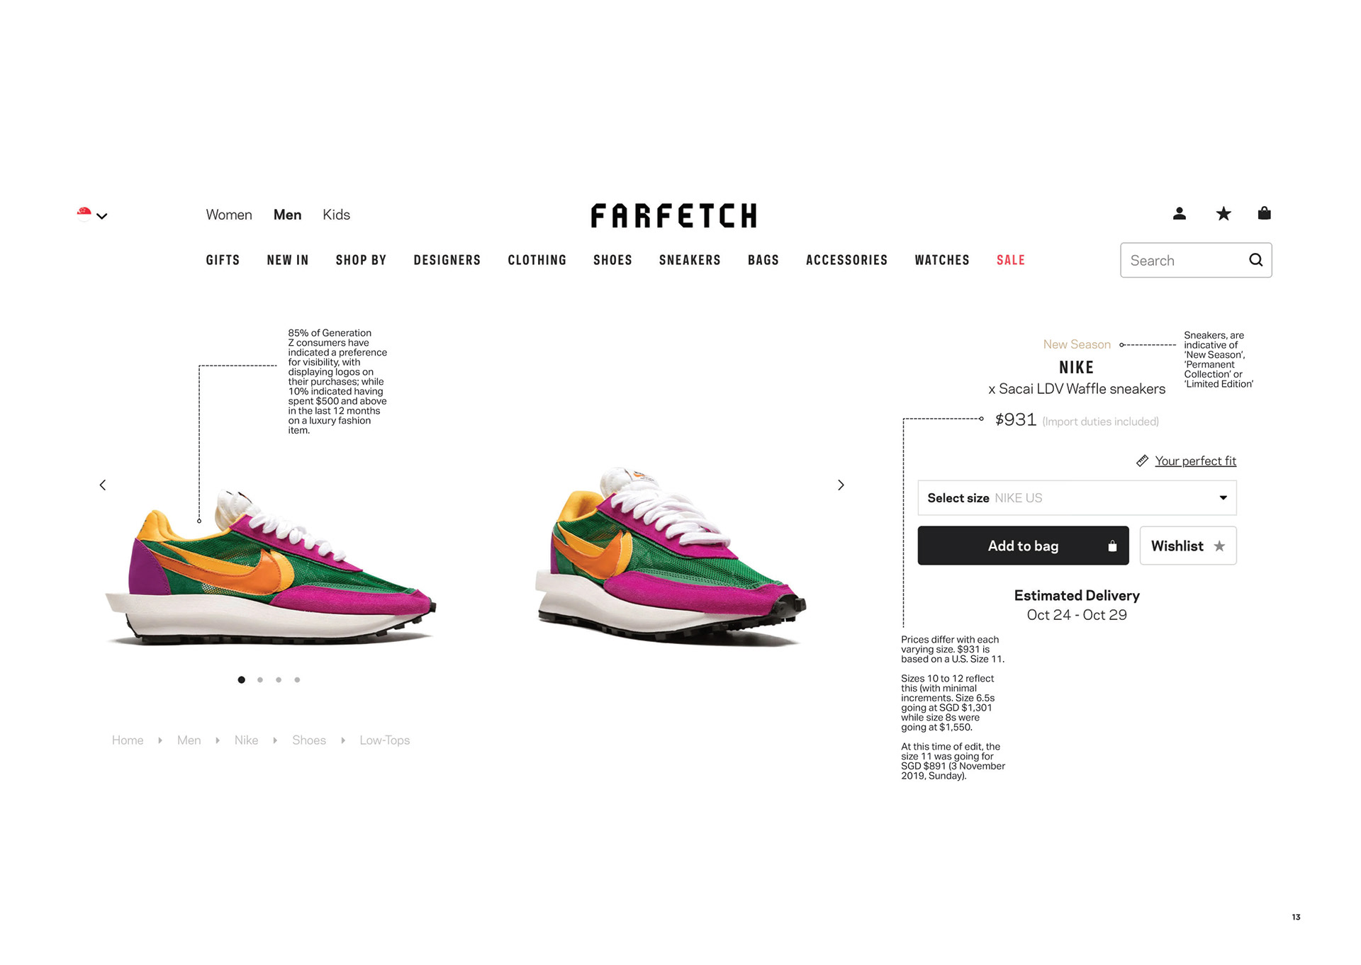Viewport: 1361px width, 965px height.
Task: Show the previous product image with left arrow
Action: click(x=103, y=485)
